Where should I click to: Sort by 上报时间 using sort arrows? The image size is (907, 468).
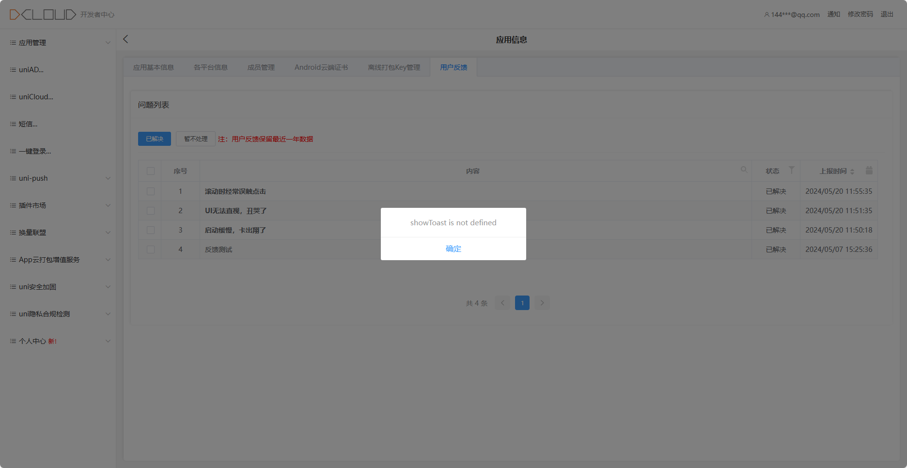coord(852,172)
